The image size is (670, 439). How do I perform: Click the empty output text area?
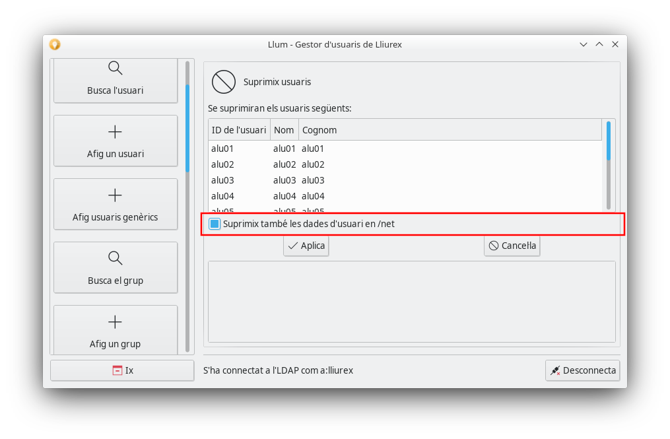411,301
